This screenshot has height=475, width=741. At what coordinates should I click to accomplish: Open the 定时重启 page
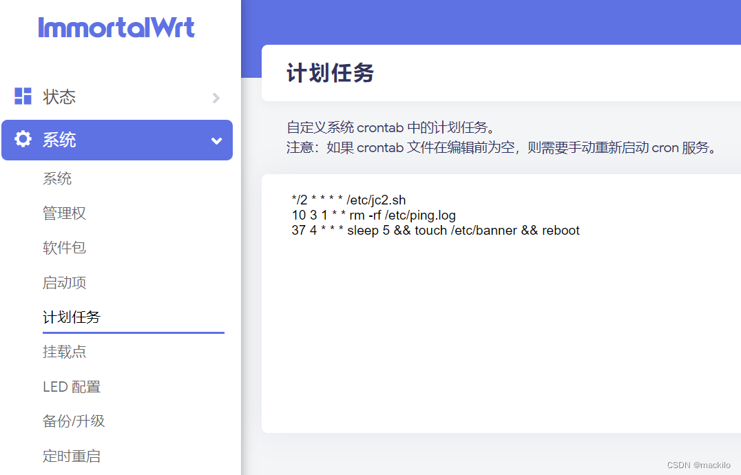(72, 456)
